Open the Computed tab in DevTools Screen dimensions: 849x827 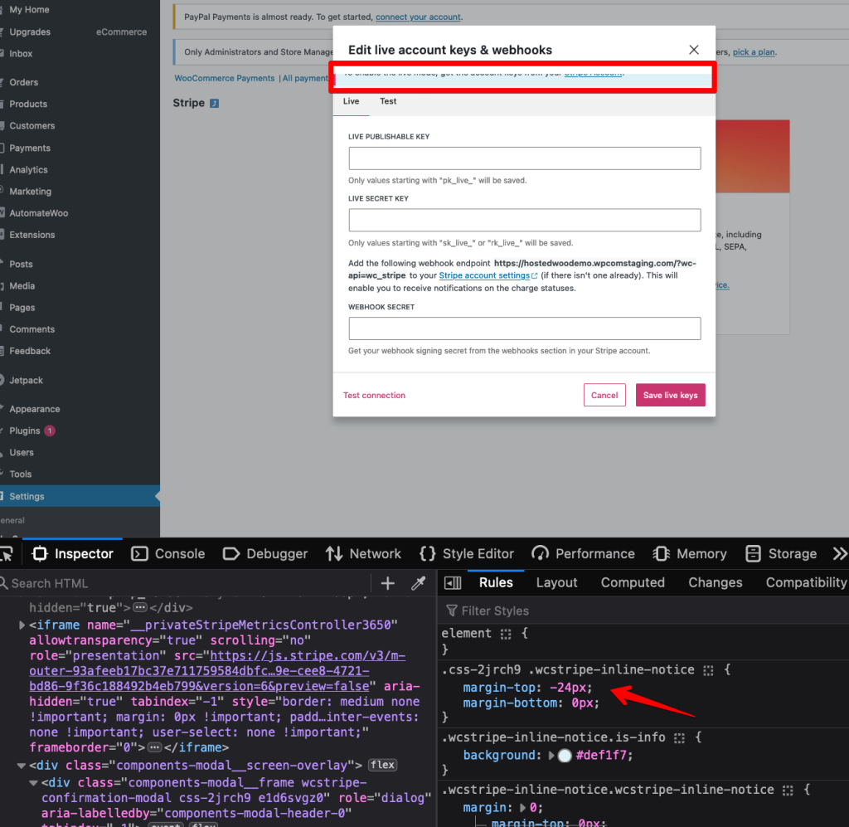632,582
